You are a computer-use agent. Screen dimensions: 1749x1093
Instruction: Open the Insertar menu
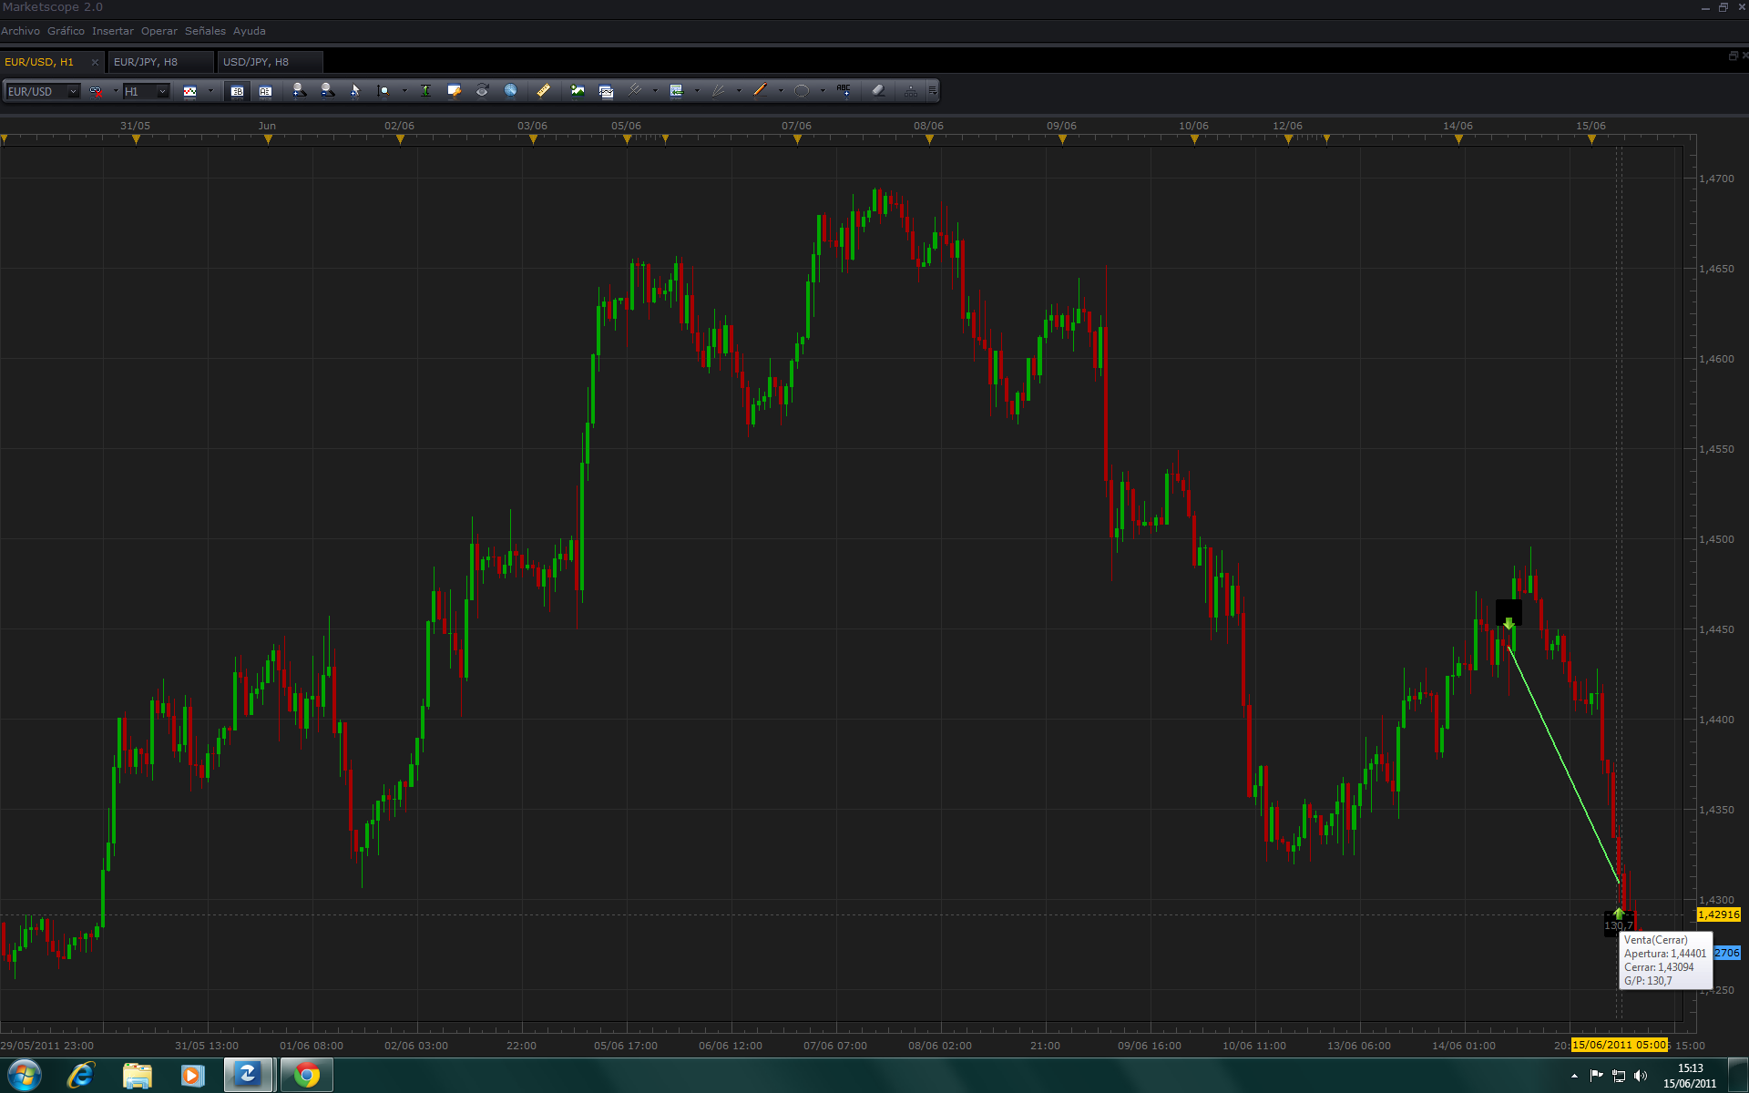click(x=112, y=31)
